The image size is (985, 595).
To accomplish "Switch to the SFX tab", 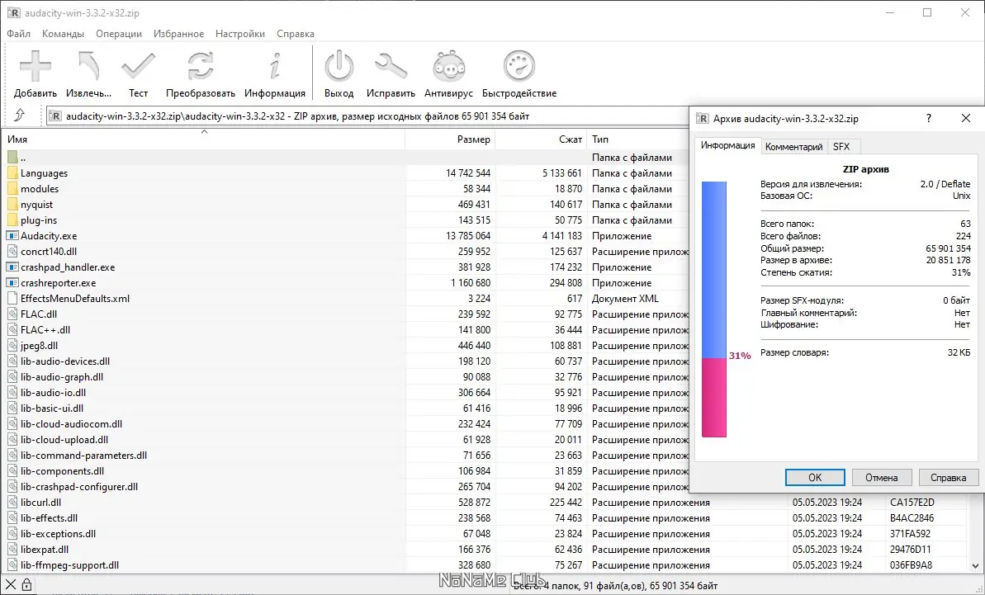I will coord(841,147).
